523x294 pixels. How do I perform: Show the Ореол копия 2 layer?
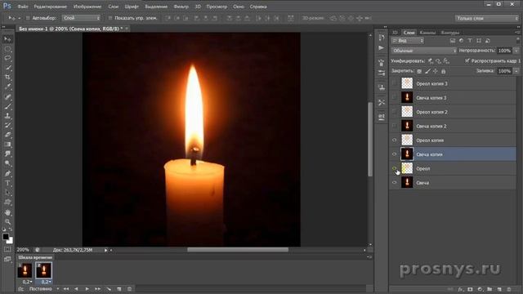tap(394, 112)
